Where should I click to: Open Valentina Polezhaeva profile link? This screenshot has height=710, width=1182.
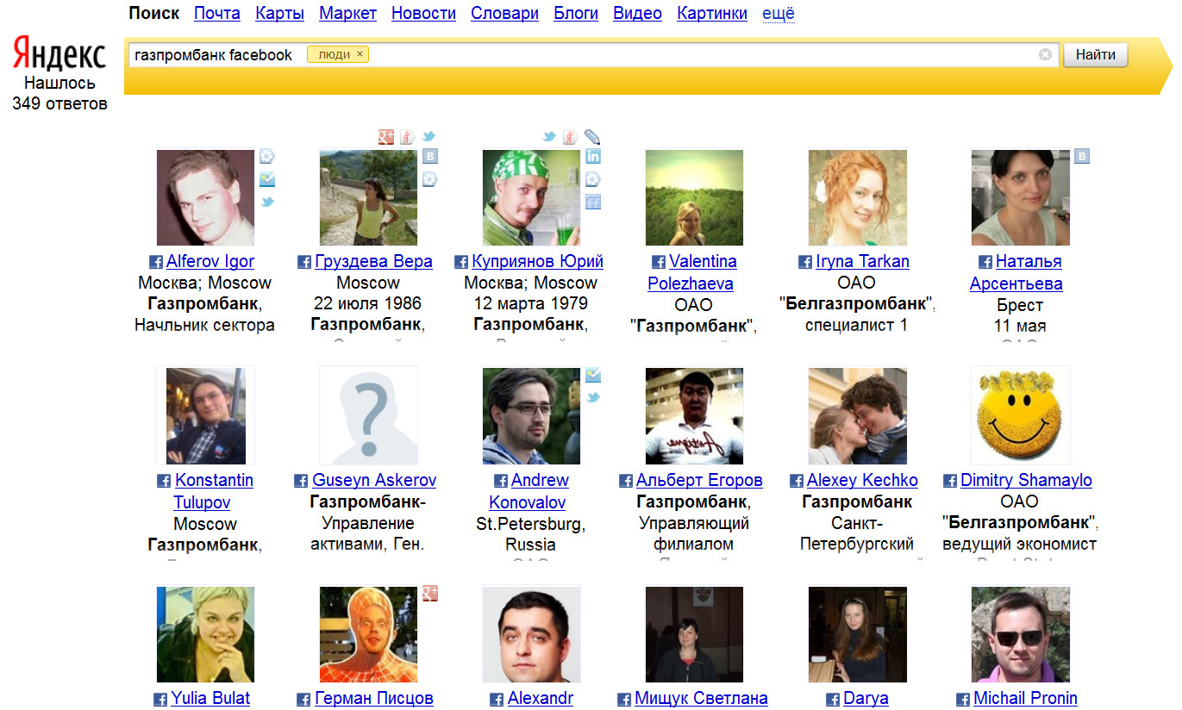click(x=692, y=272)
